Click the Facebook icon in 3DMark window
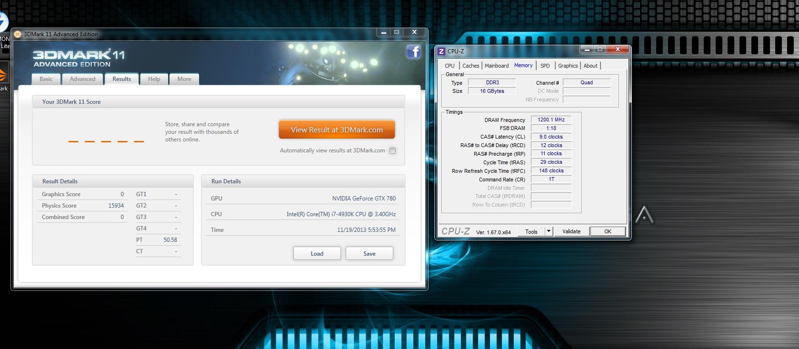This screenshot has height=349, width=799. [x=413, y=52]
